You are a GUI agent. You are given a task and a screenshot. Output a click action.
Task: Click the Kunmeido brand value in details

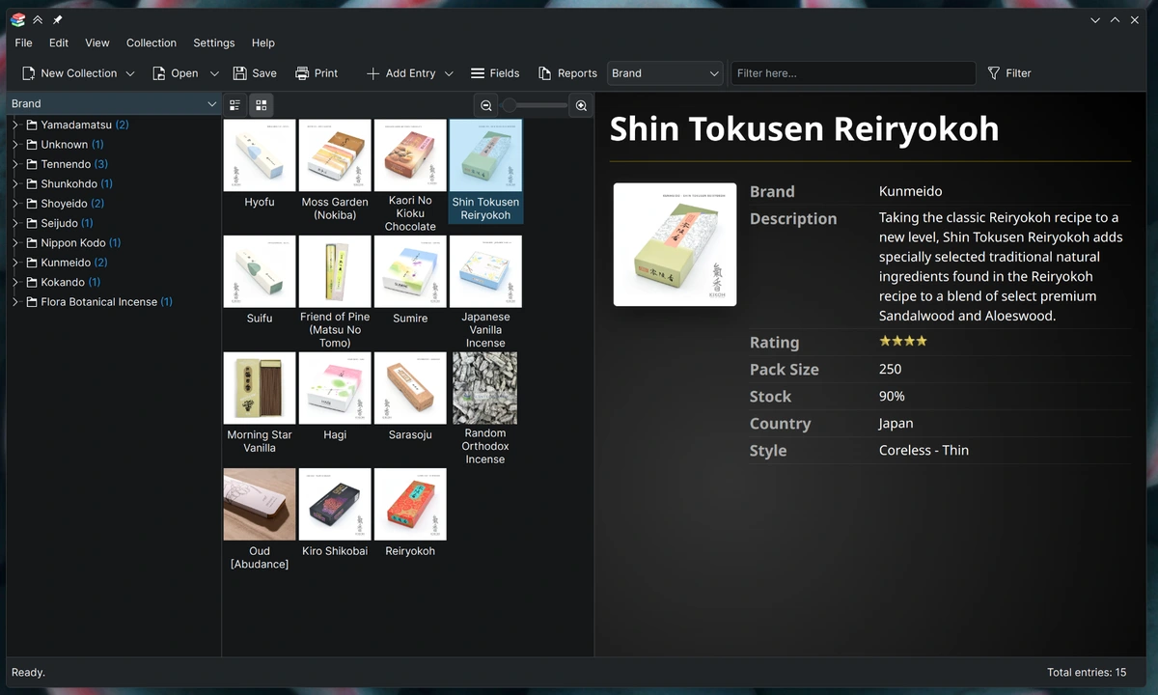click(910, 191)
